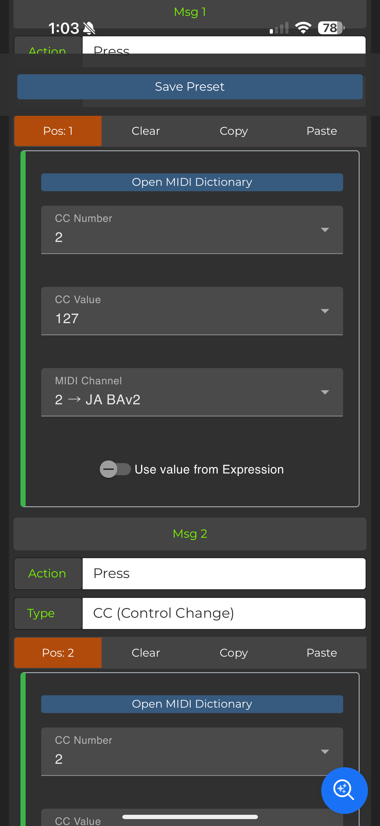Open MIDI Dictionary for Msg 1
The image size is (380, 826).
(x=192, y=182)
